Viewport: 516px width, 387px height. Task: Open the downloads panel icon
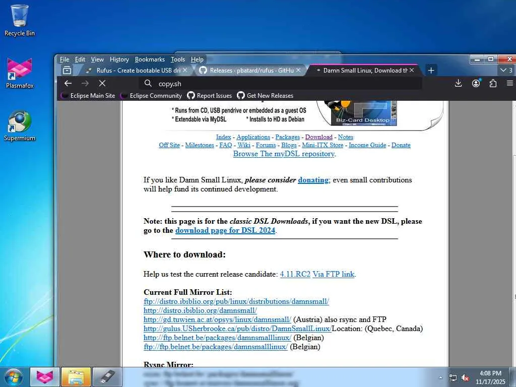pos(458,84)
